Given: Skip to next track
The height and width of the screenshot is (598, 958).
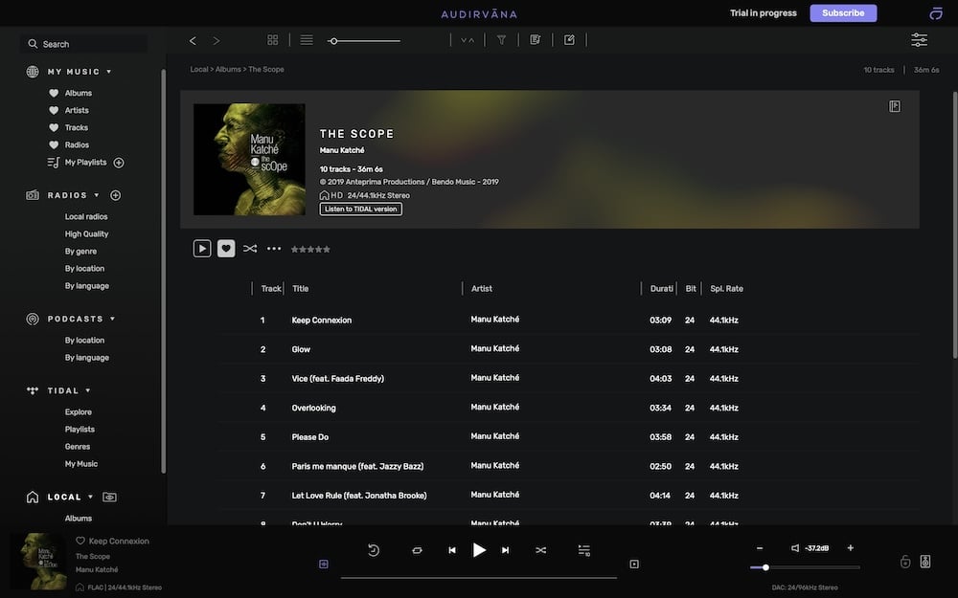Looking at the screenshot, I should tap(506, 550).
